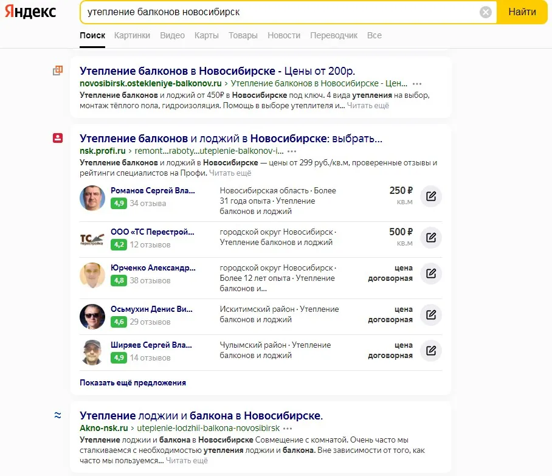Screen dimensions: 552x476
Task: Select the Товары tab
Action: click(243, 35)
